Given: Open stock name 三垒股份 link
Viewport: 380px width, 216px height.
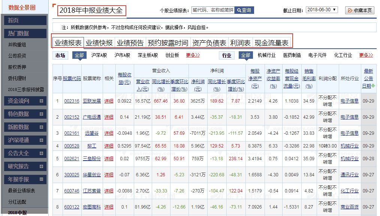Looking at the screenshot, I should [x=91, y=159].
